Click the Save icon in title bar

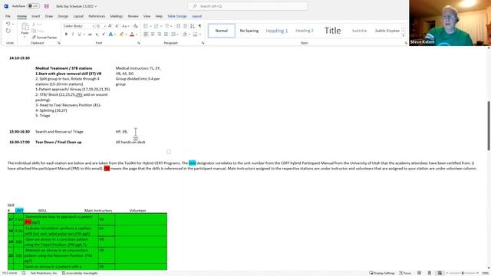click(46, 6)
